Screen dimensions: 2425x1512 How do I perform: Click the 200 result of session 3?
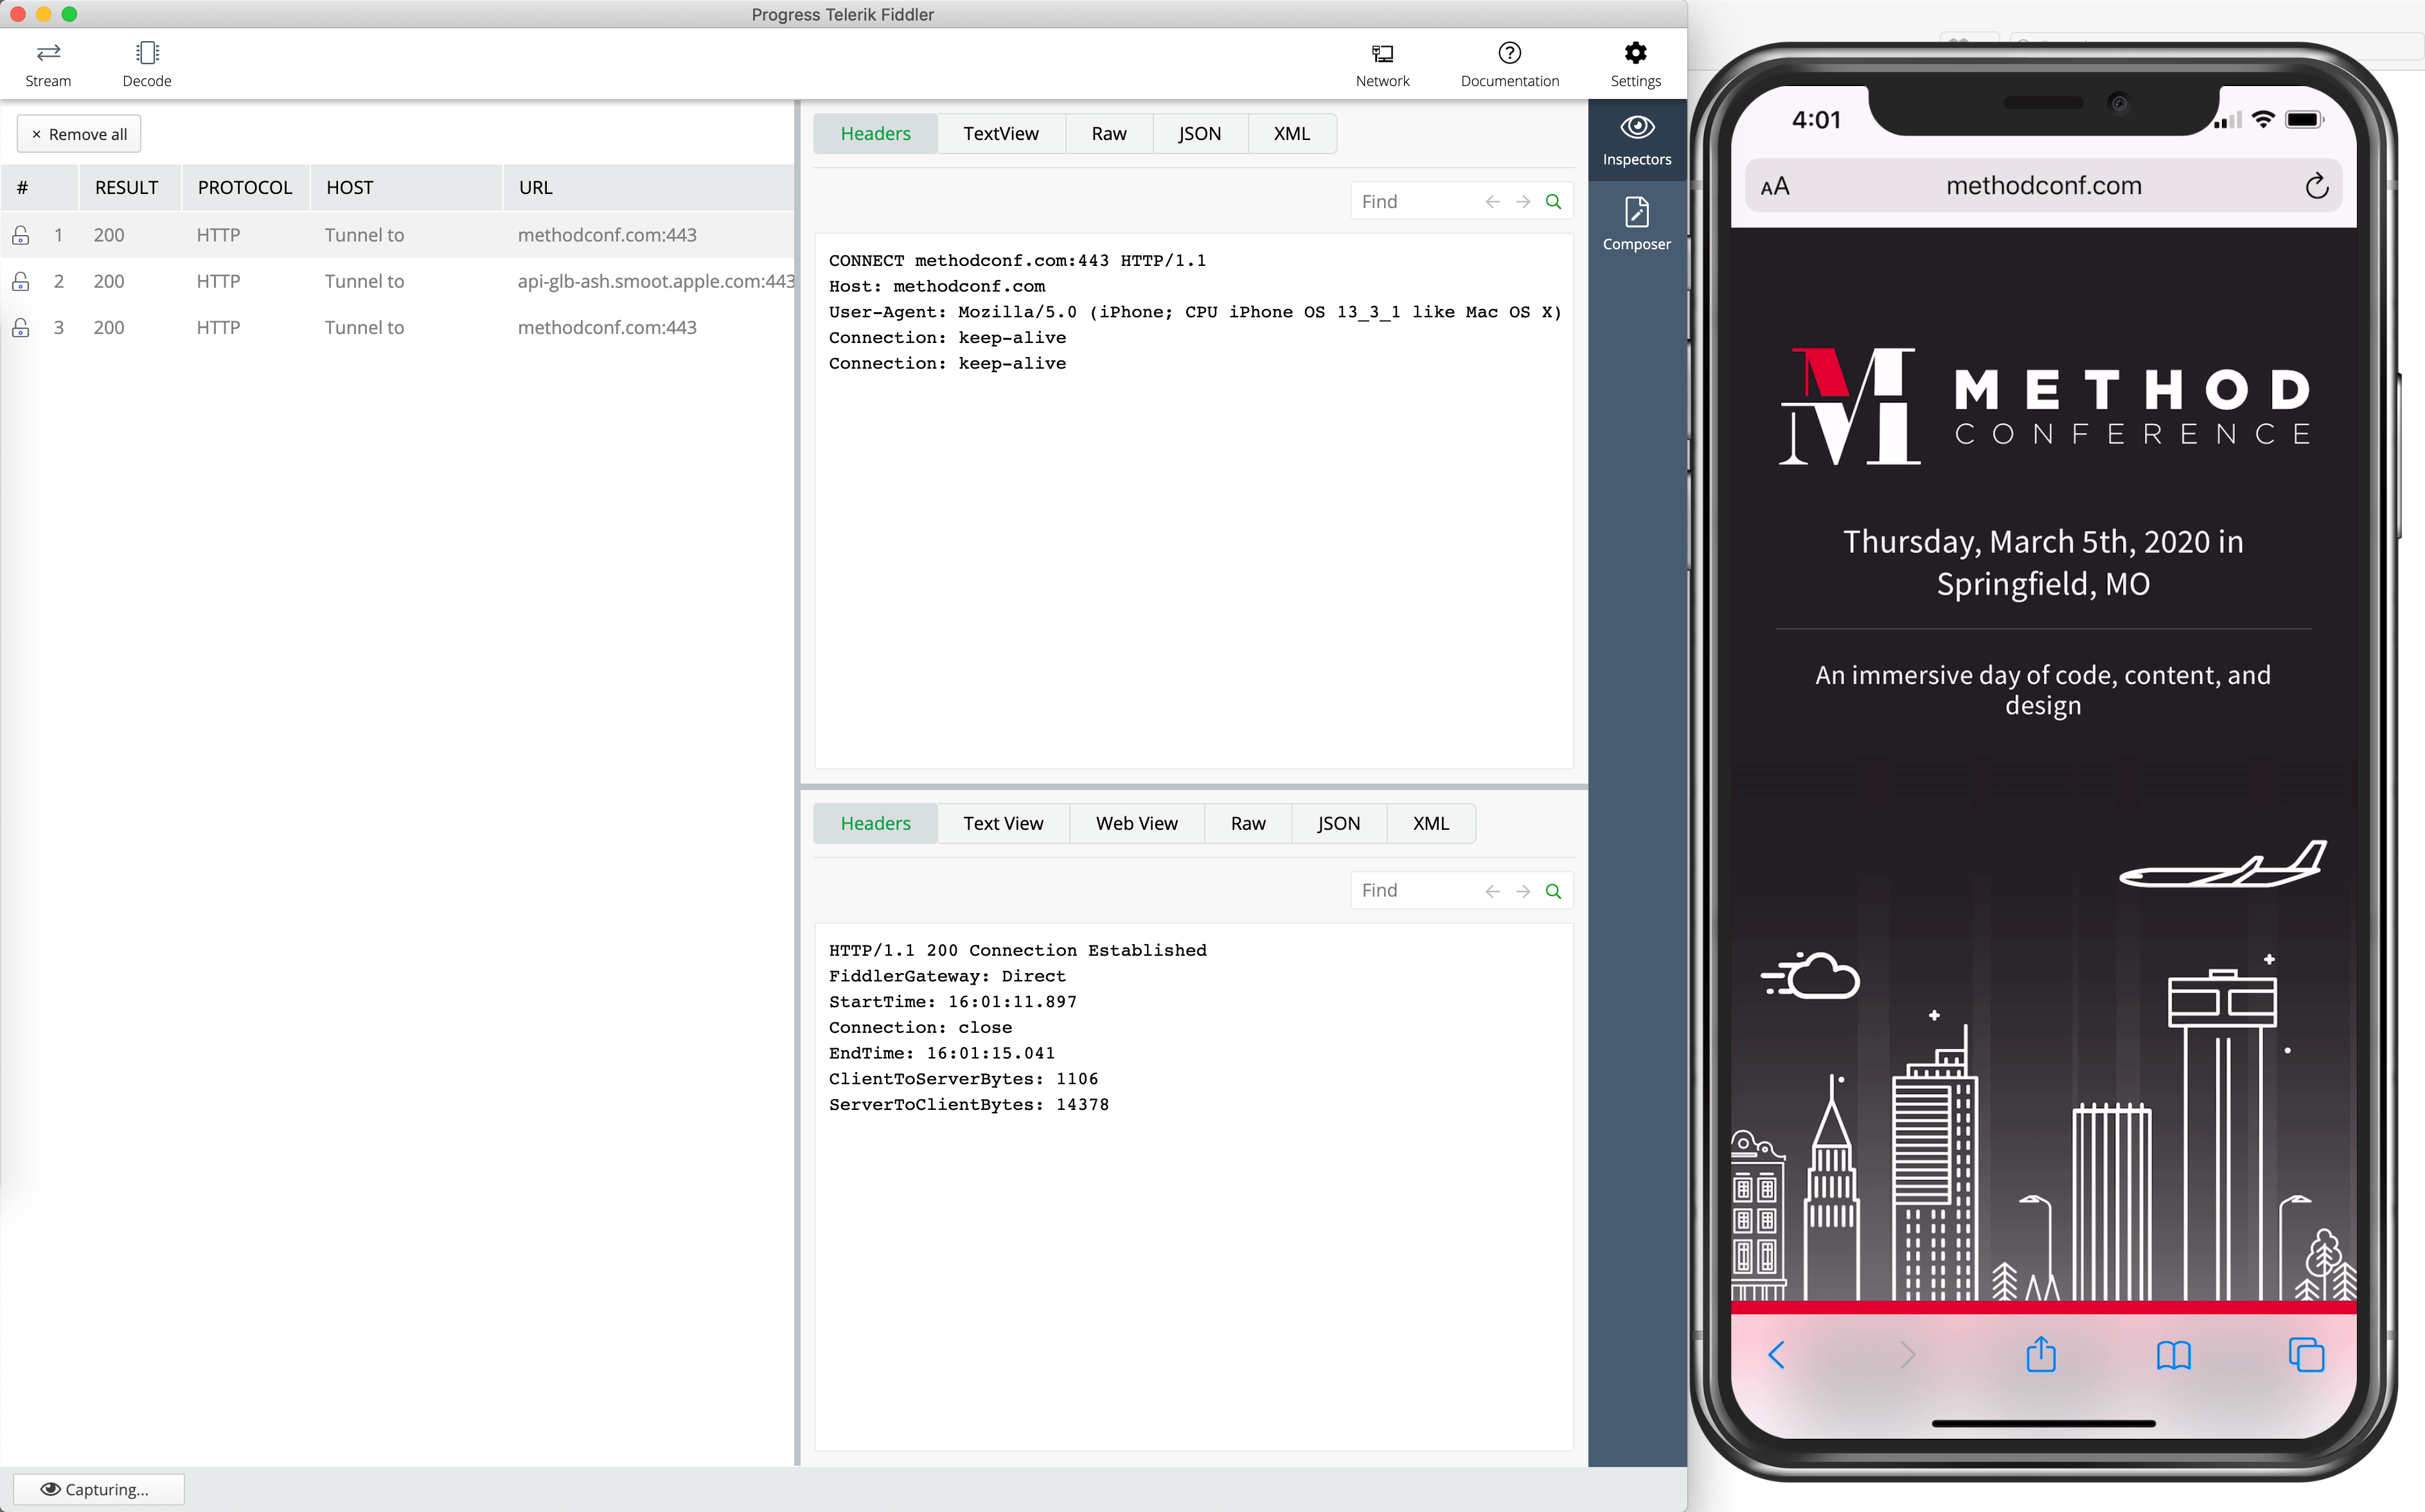[109, 327]
